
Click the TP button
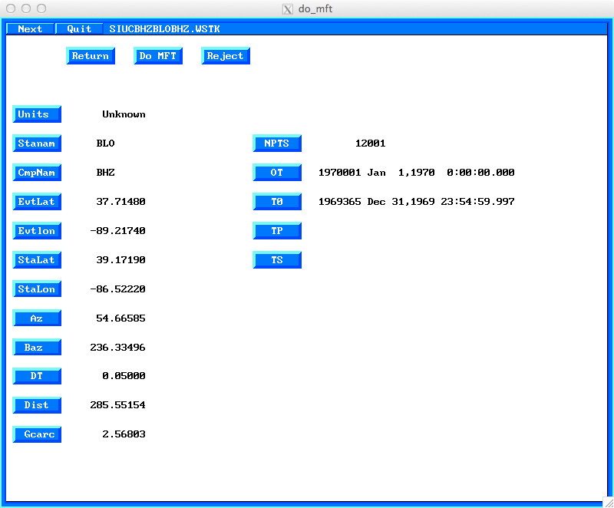click(277, 231)
